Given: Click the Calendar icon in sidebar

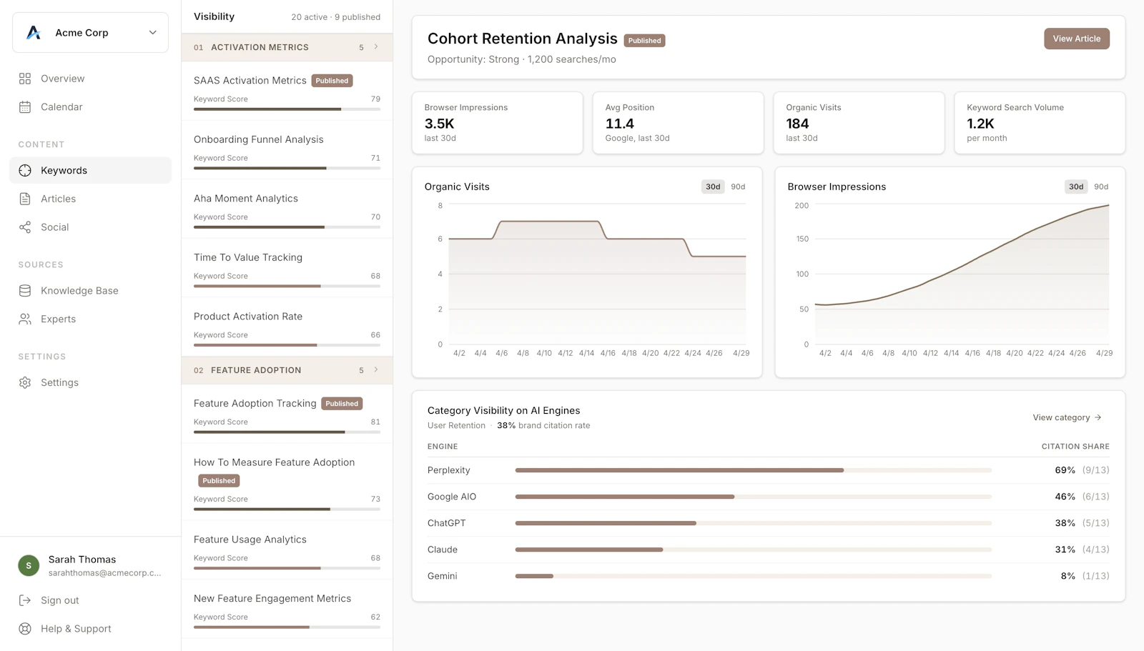Looking at the screenshot, I should pos(25,107).
